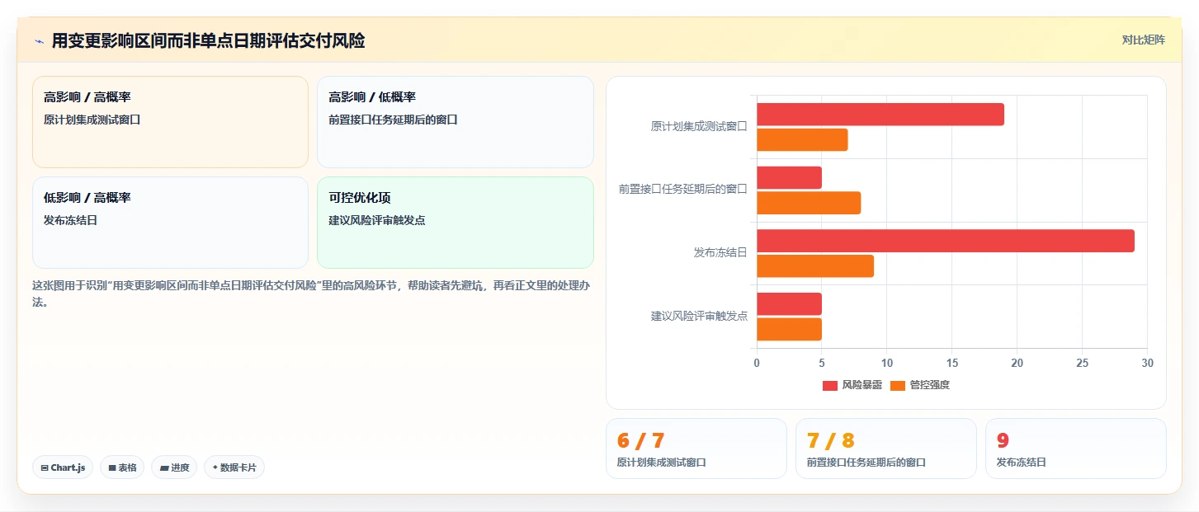The height and width of the screenshot is (512, 1199).
Task: Open the 9 发布冻结日 data card
Action: pos(1076,449)
